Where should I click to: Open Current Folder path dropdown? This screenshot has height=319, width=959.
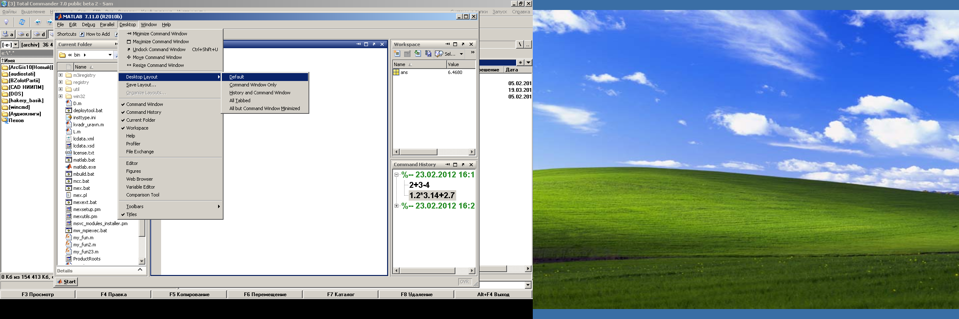[x=110, y=55]
